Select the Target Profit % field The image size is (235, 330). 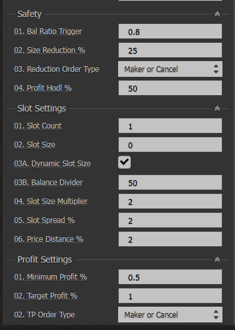point(170,296)
